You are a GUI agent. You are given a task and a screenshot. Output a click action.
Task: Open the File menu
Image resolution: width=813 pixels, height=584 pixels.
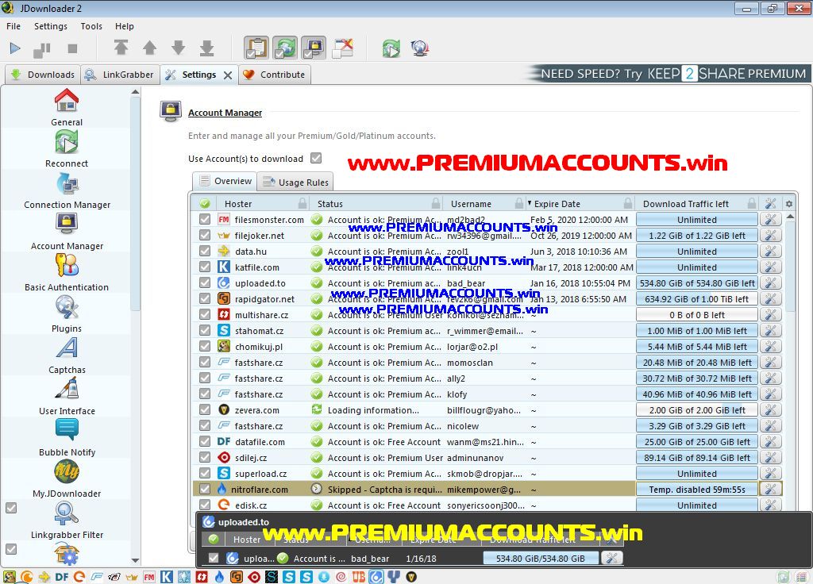13,26
